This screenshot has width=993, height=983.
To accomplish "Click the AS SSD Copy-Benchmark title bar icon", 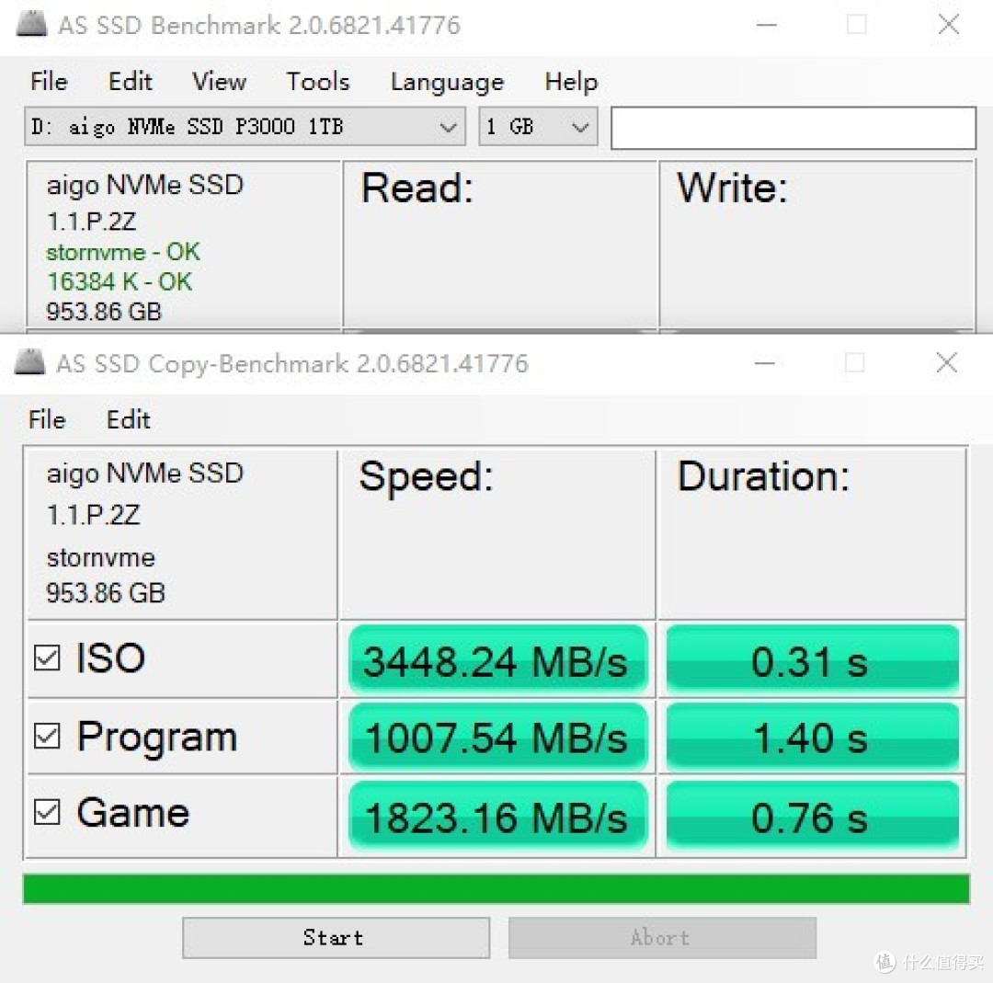I will pyautogui.click(x=29, y=362).
